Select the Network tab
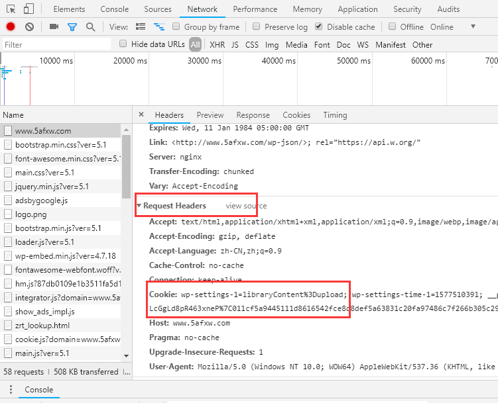This screenshot has width=498, height=403. [x=202, y=9]
